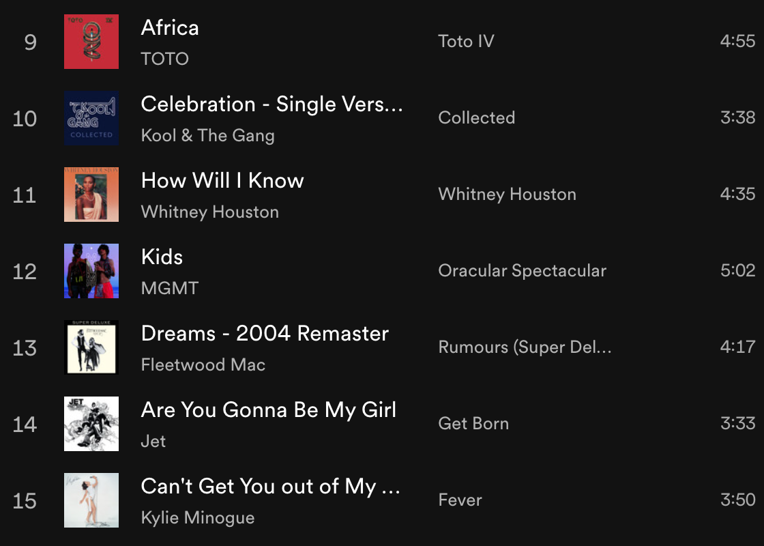The width and height of the screenshot is (764, 546).
Task: Open the Oracular Spectacular album link
Action: [522, 271]
